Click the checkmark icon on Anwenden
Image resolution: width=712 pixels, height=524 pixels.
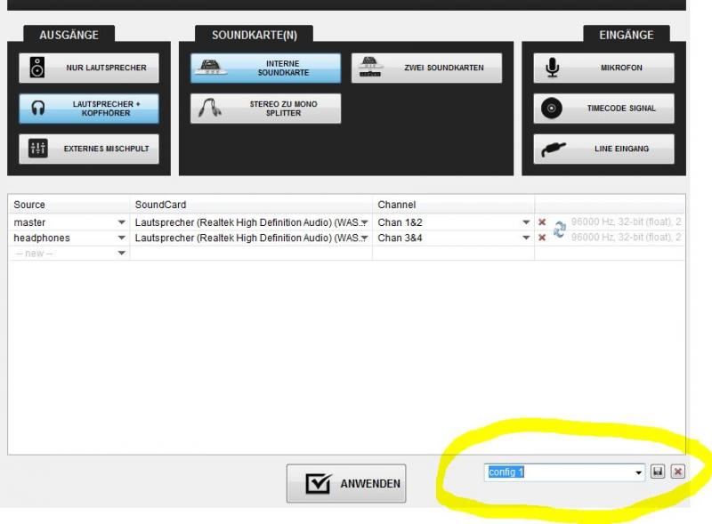[x=319, y=483]
